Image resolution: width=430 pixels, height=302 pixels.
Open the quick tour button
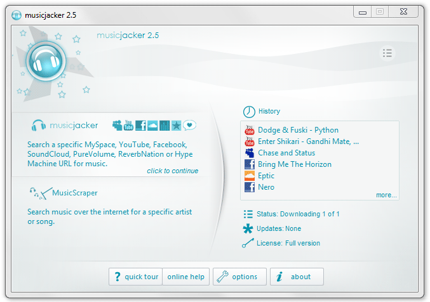click(x=135, y=277)
